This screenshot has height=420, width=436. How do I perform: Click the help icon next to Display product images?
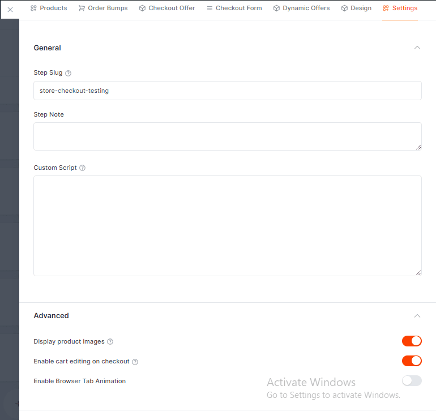click(110, 342)
